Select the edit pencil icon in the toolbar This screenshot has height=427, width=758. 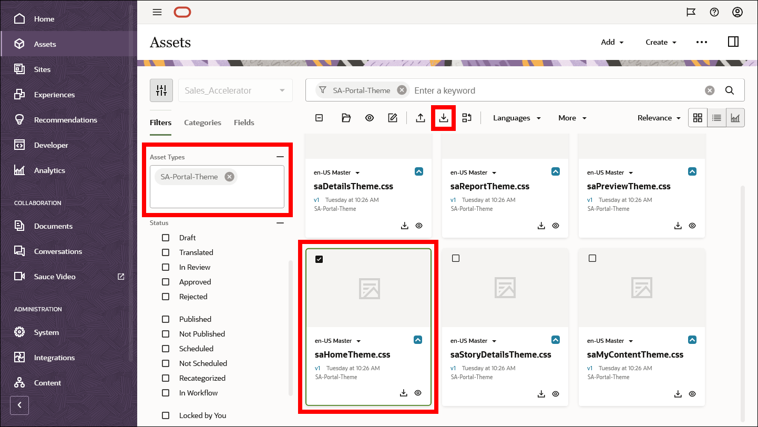click(393, 117)
